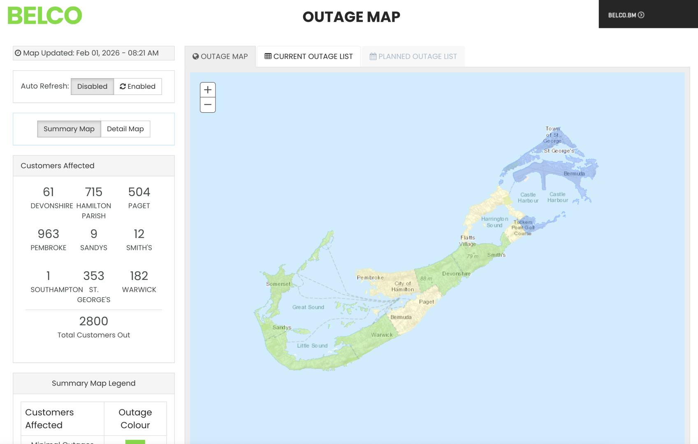
Task: Click the 2800 Total Customers Out figure
Action: click(94, 321)
